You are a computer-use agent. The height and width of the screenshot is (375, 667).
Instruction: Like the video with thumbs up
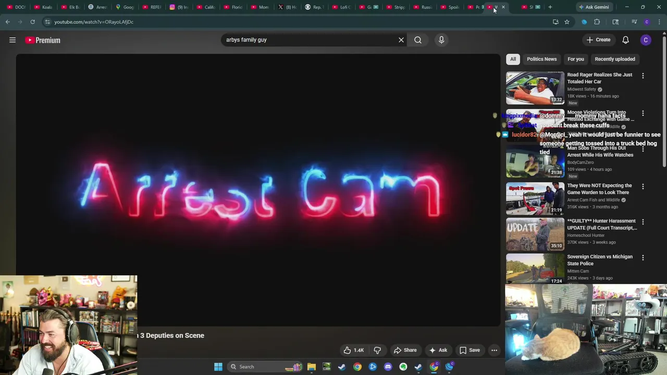click(x=354, y=350)
